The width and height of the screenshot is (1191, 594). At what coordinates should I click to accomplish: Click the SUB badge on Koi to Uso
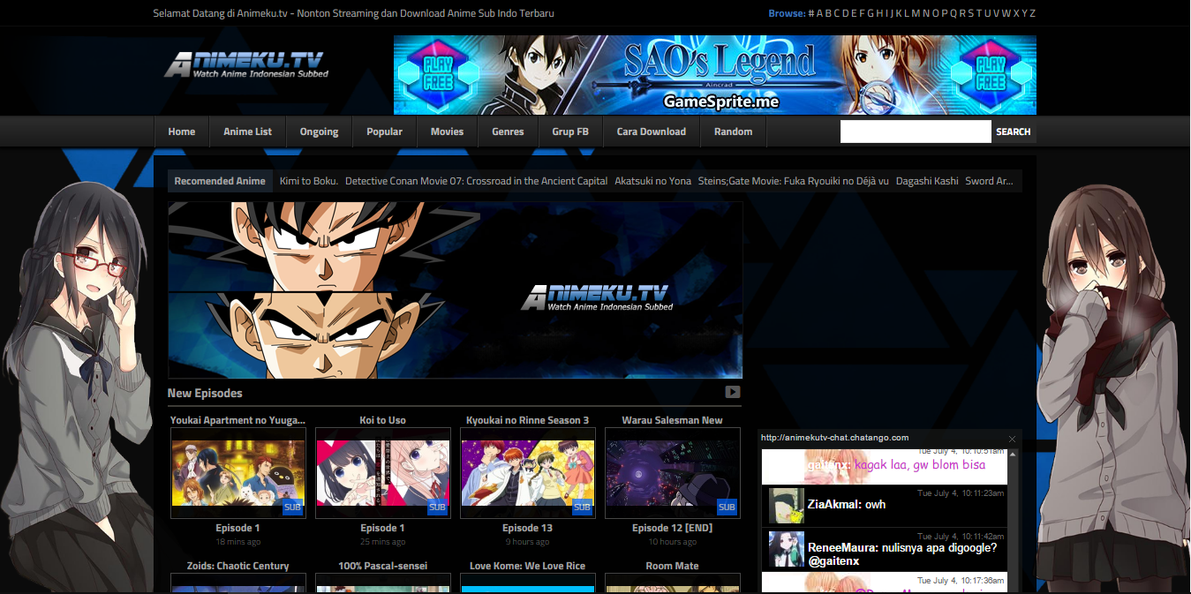tap(438, 507)
